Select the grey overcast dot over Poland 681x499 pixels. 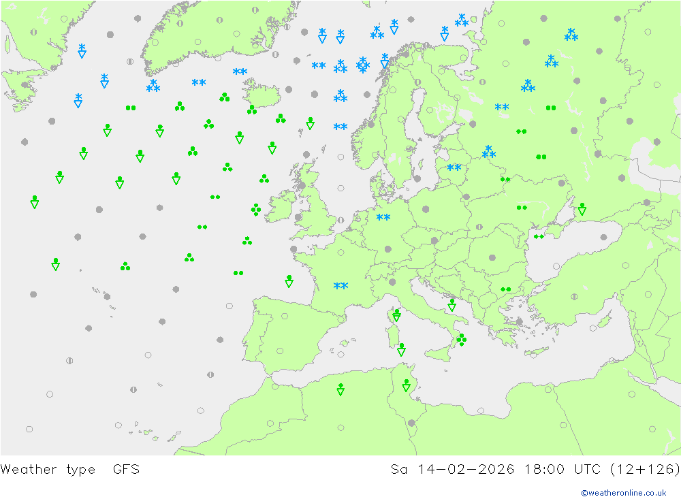click(x=426, y=209)
